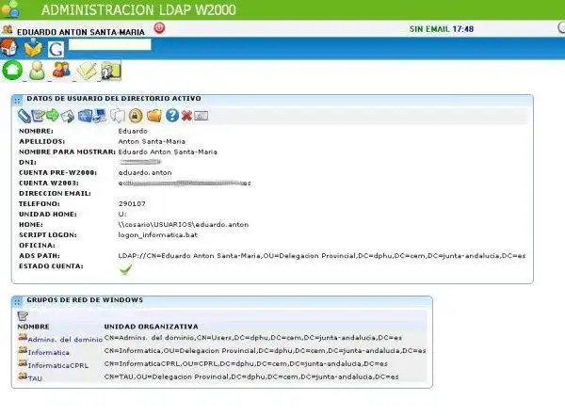Screen dimensions: 565x416
Task: Click the blue question mark help icon
Action: (x=172, y=115)
